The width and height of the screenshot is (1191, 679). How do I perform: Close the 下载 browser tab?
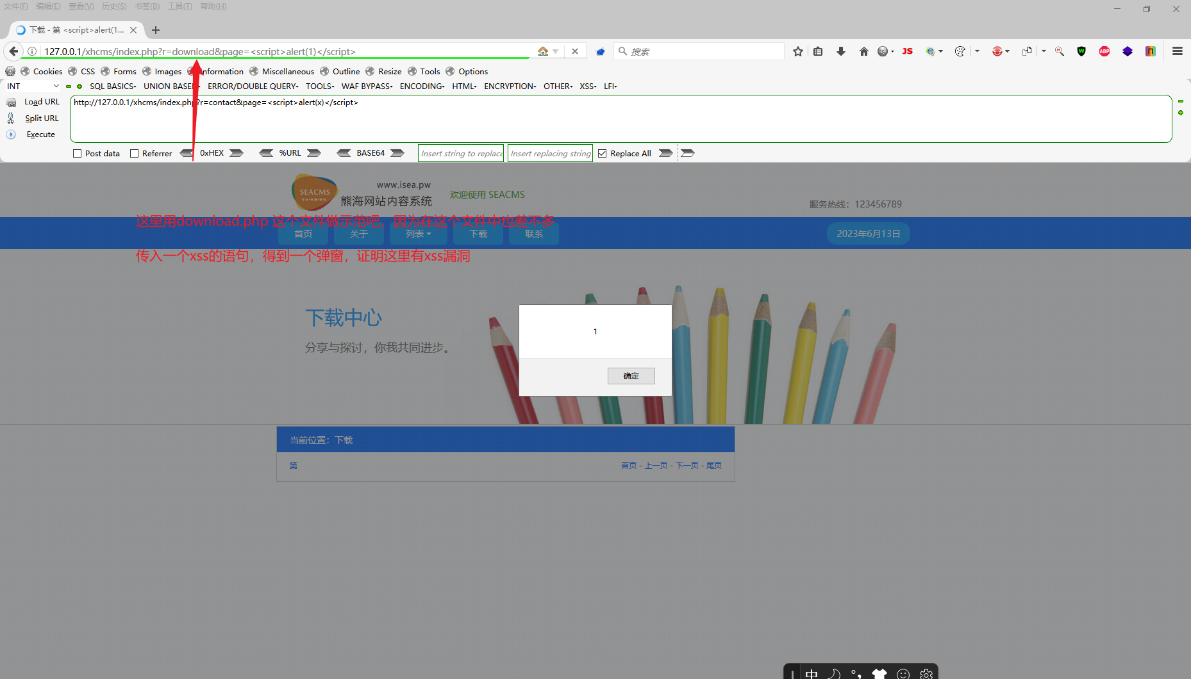coord(133,30)
